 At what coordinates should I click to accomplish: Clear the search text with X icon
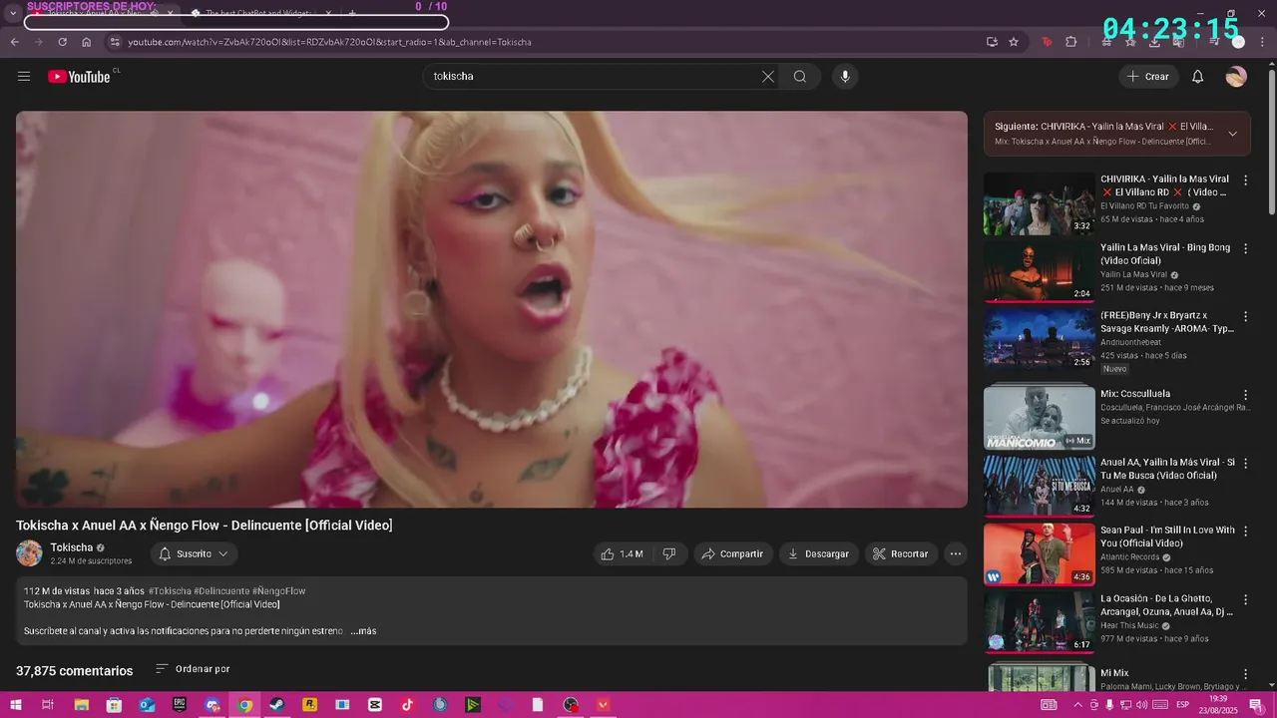point(768,77)
